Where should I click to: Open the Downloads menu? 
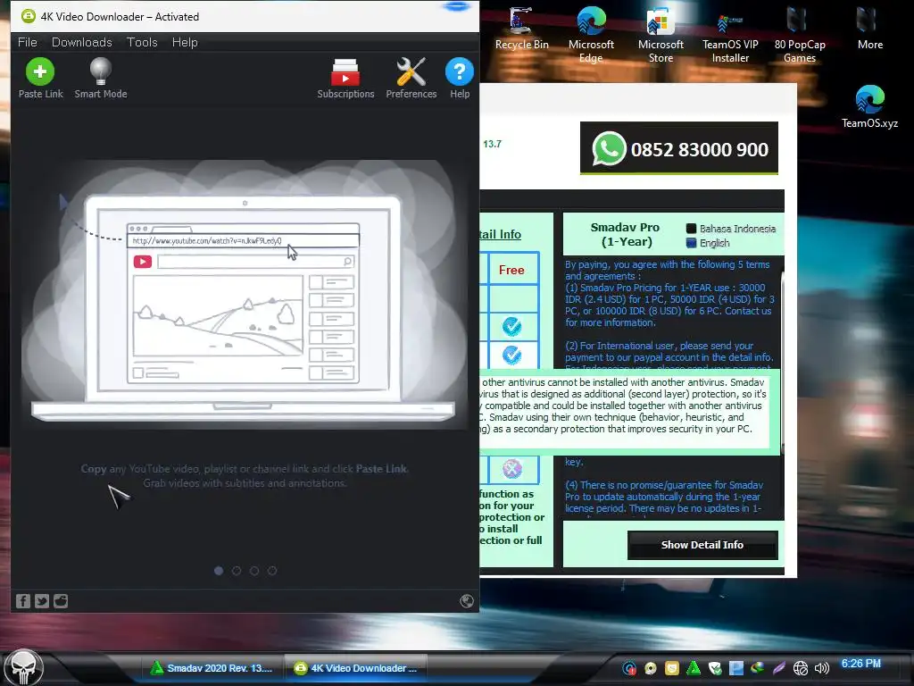81,42
